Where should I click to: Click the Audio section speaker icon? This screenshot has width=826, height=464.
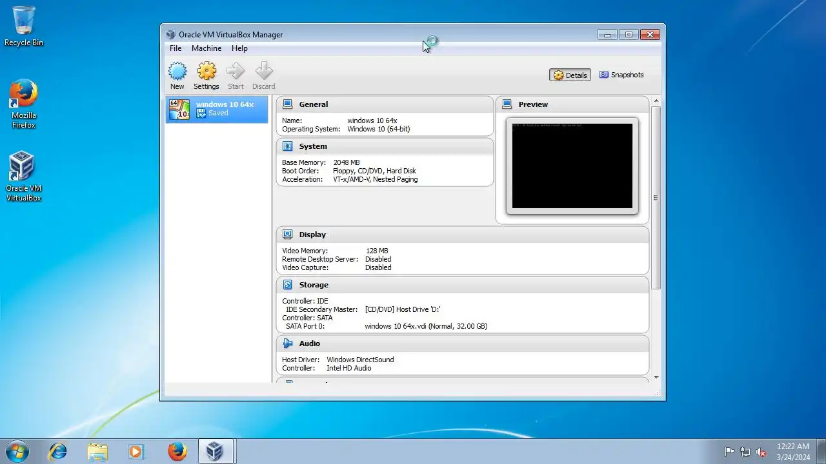(287, 343)
